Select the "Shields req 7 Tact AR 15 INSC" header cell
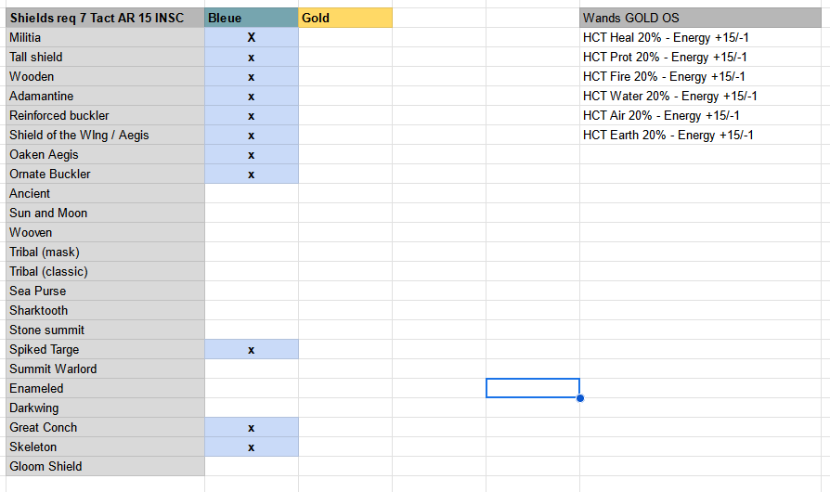The width and height of the screenshot is (830, 492). click(x=102, y=18)
